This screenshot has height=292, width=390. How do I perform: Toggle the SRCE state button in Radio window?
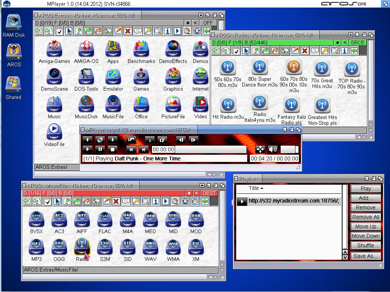[357, 42]
